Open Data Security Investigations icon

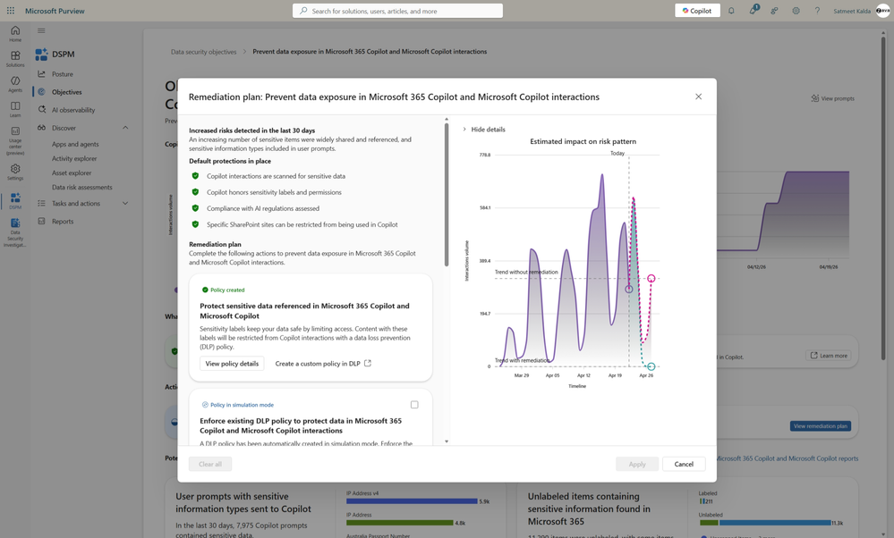pyautogui.click(x=15, y=232)
